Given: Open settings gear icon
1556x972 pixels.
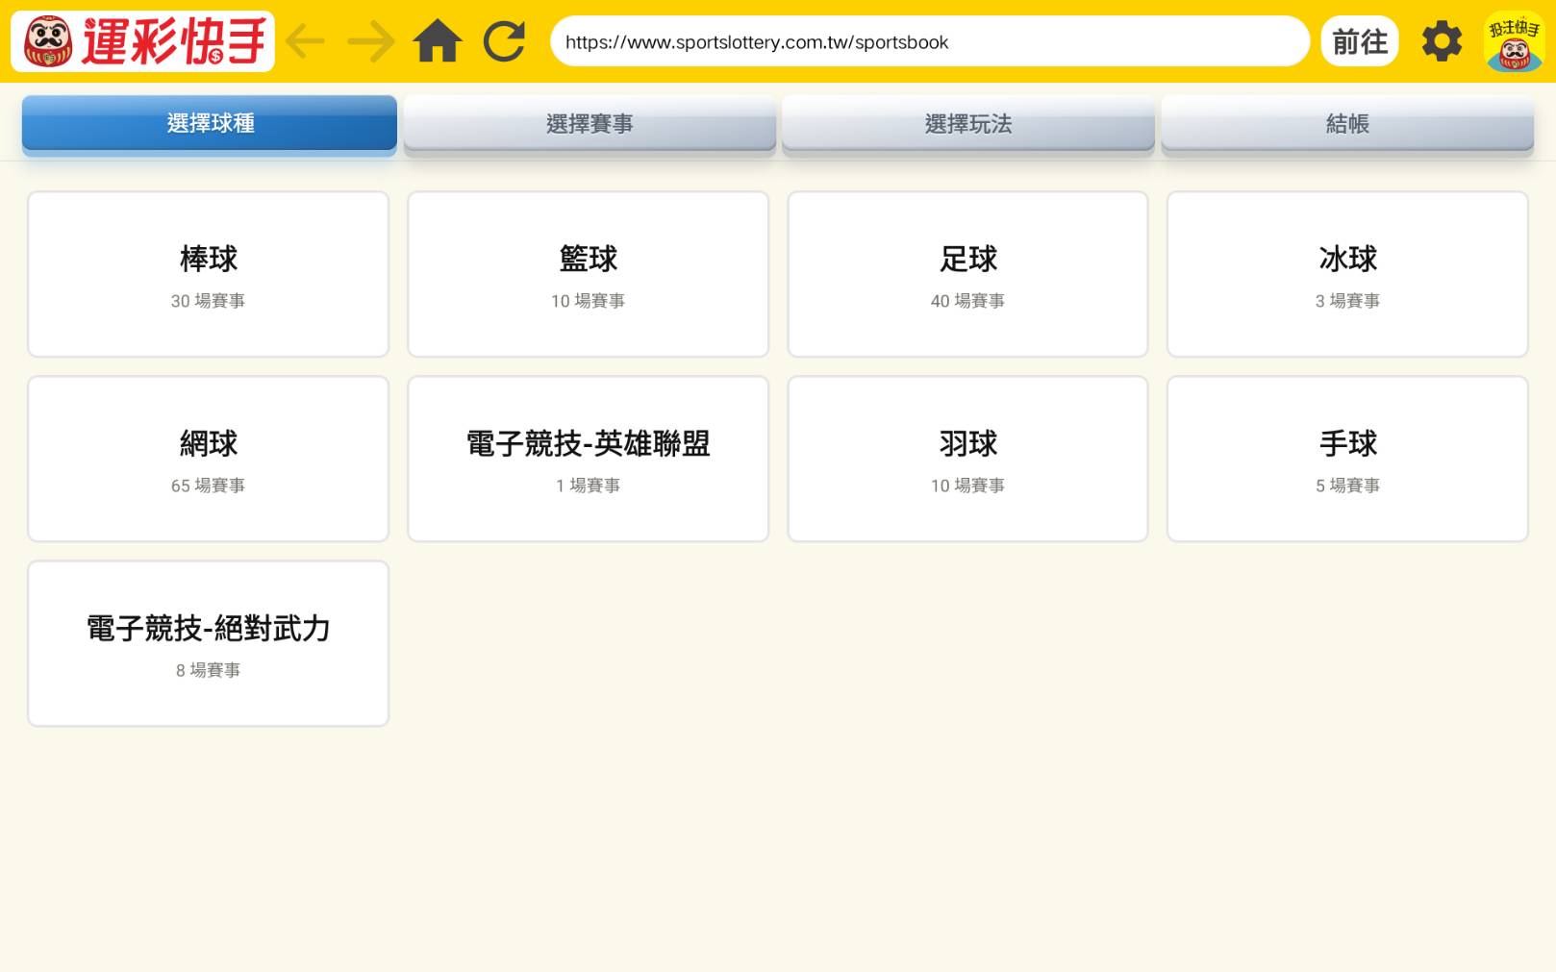Looking at the screenshot, I should pos(1442,41).
